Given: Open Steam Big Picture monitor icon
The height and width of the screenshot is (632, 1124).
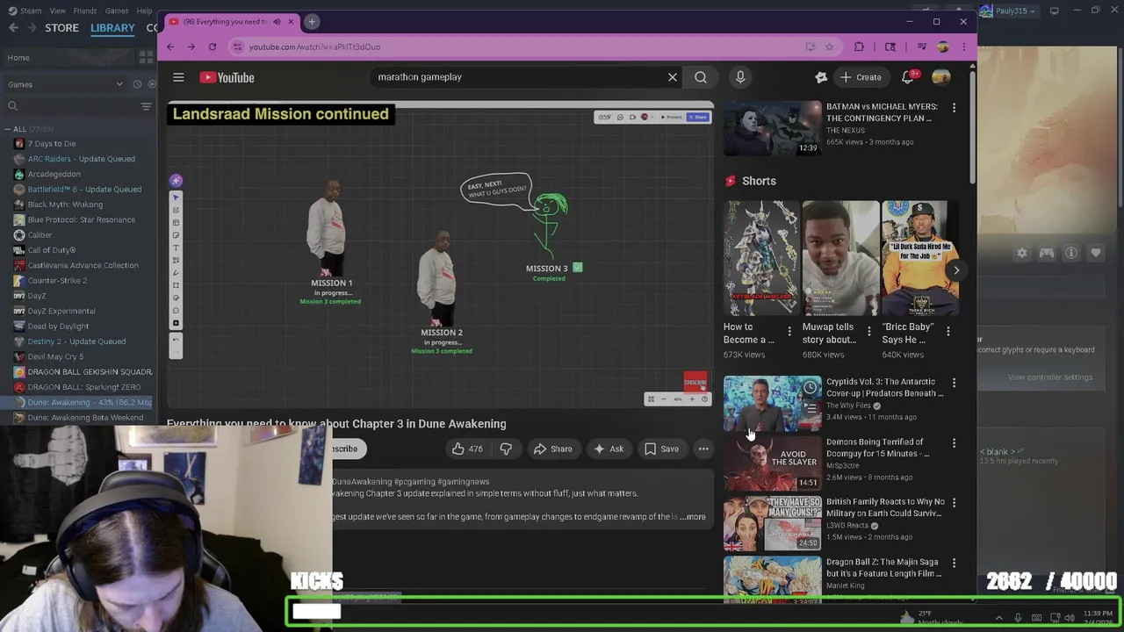Looking at the screenshot, I should point(1054,11).
